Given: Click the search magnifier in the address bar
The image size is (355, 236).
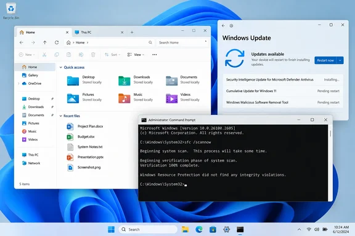Looking at the screenshot, I should click(150, 42).
